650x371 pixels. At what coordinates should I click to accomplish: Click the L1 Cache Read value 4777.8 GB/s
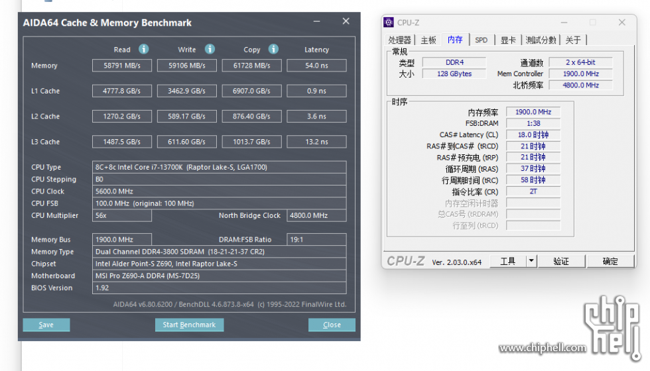(x=122, y=91)
